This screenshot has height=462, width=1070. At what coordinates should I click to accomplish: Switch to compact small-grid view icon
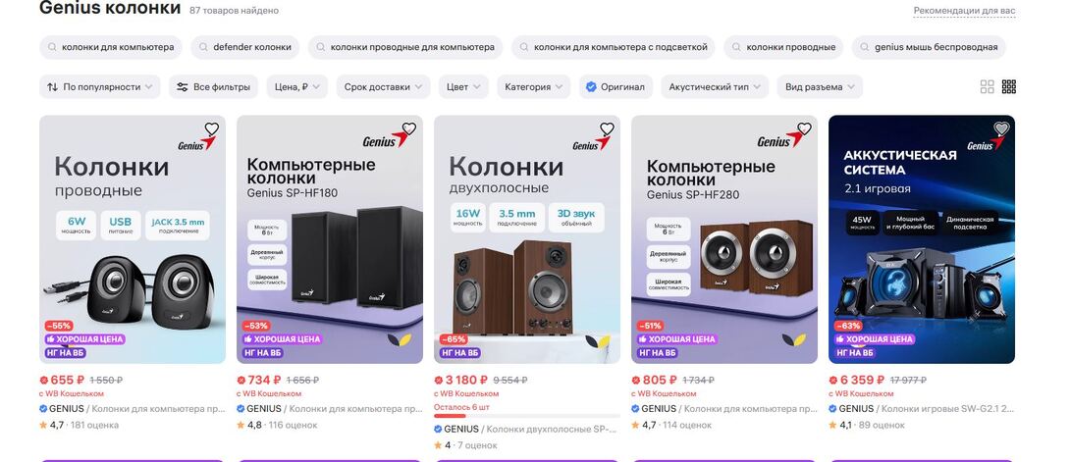coord(1008,86)
